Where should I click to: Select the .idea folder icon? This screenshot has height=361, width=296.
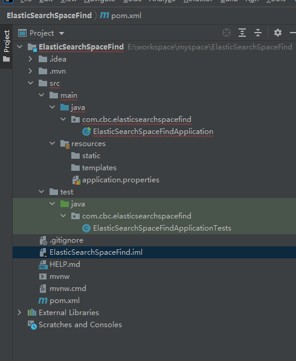click(x=43, y=59)
